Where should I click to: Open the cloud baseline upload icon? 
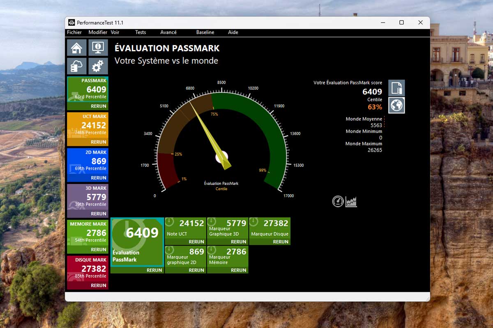[x=77, y=66]
